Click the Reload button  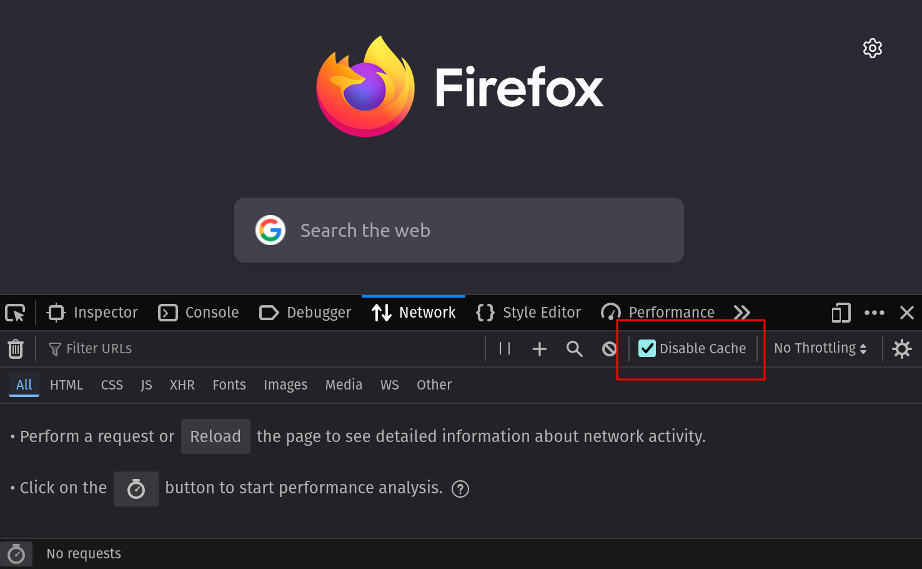216,436
